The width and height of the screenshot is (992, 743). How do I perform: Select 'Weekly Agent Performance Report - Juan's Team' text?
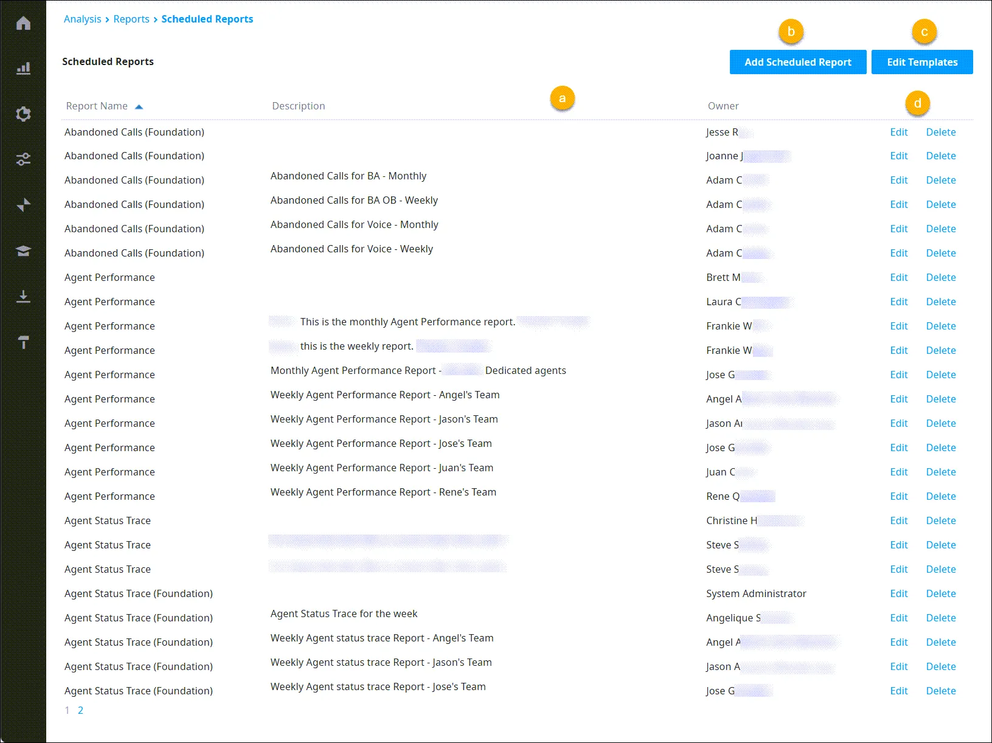[x=382, y=468]
